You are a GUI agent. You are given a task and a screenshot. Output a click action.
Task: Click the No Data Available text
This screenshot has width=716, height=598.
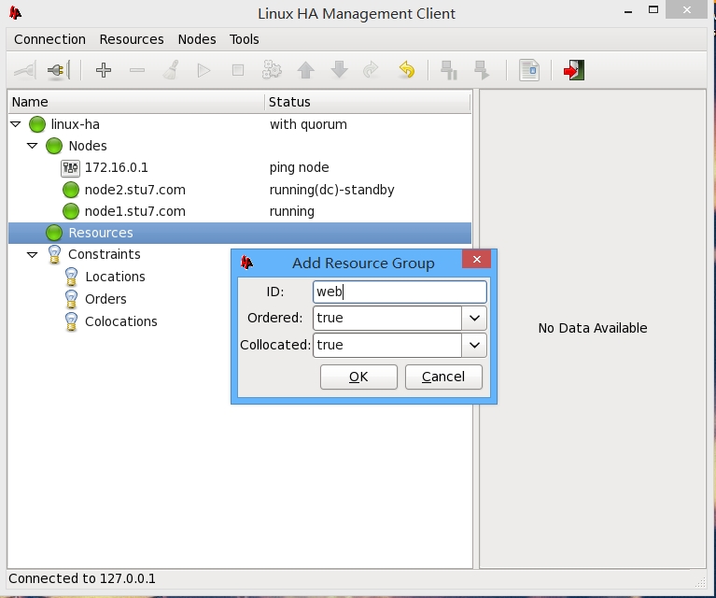click(593, 328)
